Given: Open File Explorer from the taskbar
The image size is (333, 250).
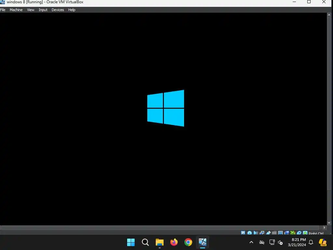Looking at the screenshot, I should coord(159,242).
